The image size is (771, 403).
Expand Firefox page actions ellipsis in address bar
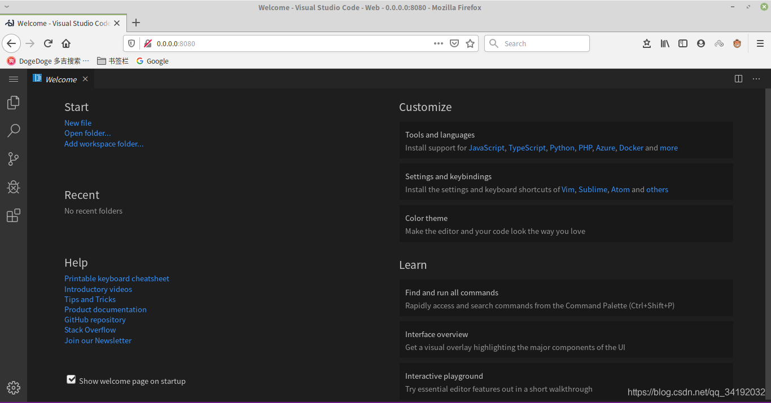[x=439, y=43]
